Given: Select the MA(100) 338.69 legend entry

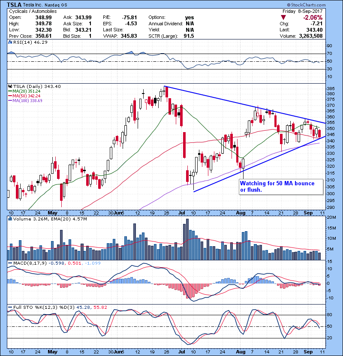Looking at the screenshot, I should coord(25,100).
